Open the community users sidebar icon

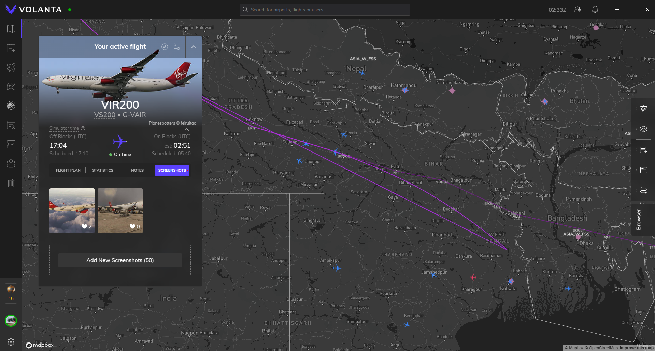click(11, 164)
